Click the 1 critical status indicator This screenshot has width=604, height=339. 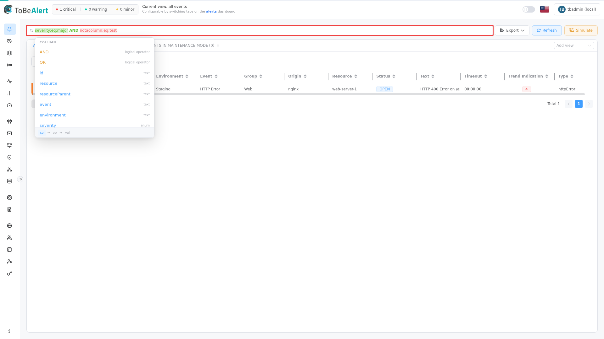coord(66,9)
